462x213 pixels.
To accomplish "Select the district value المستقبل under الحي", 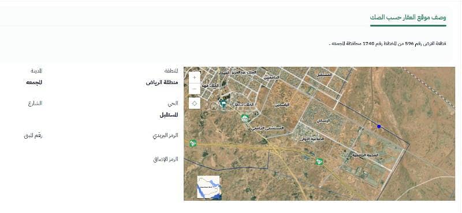I will click(x=169, y=115).
